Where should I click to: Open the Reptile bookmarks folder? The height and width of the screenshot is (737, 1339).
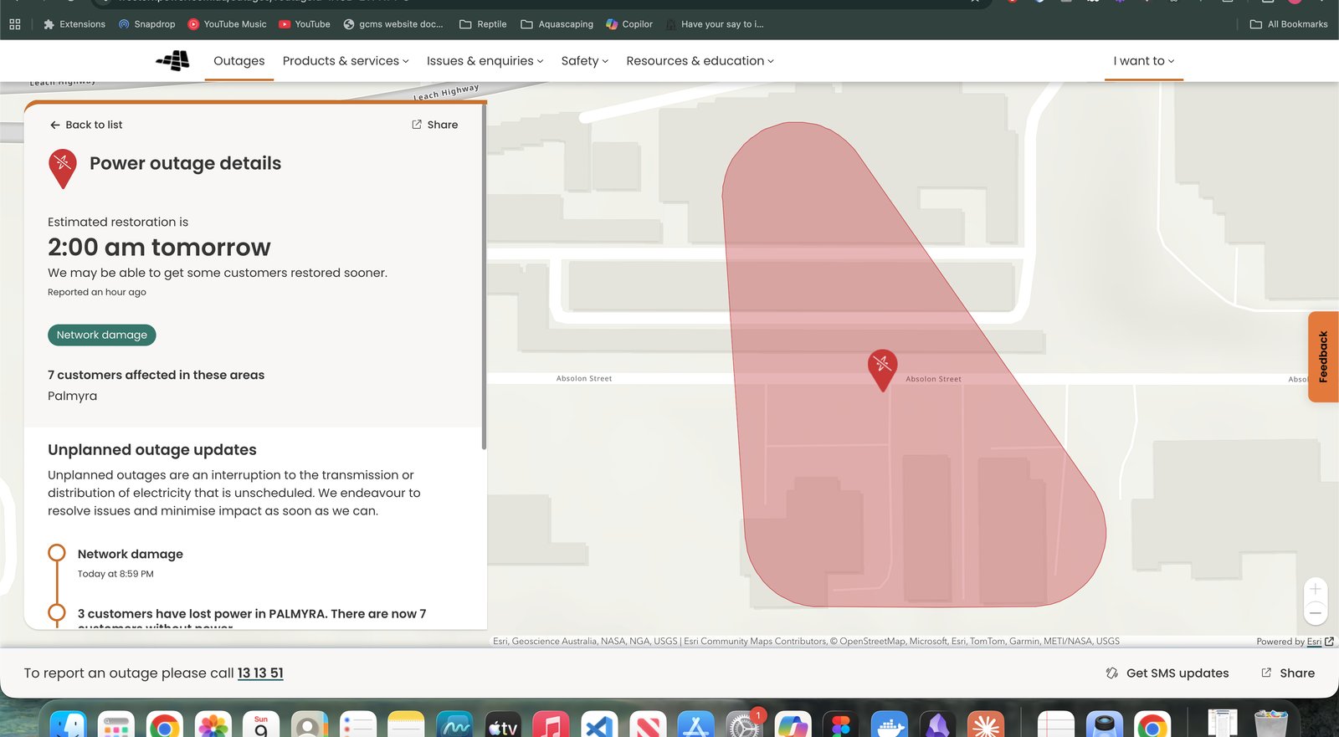click(x=483, y=24)
